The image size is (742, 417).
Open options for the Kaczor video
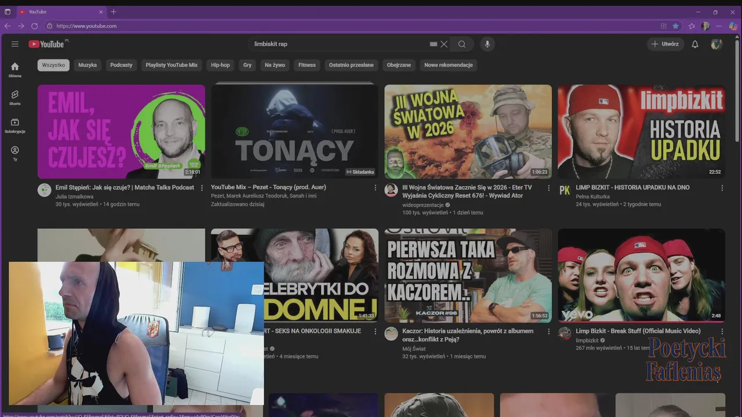point(548,331)
